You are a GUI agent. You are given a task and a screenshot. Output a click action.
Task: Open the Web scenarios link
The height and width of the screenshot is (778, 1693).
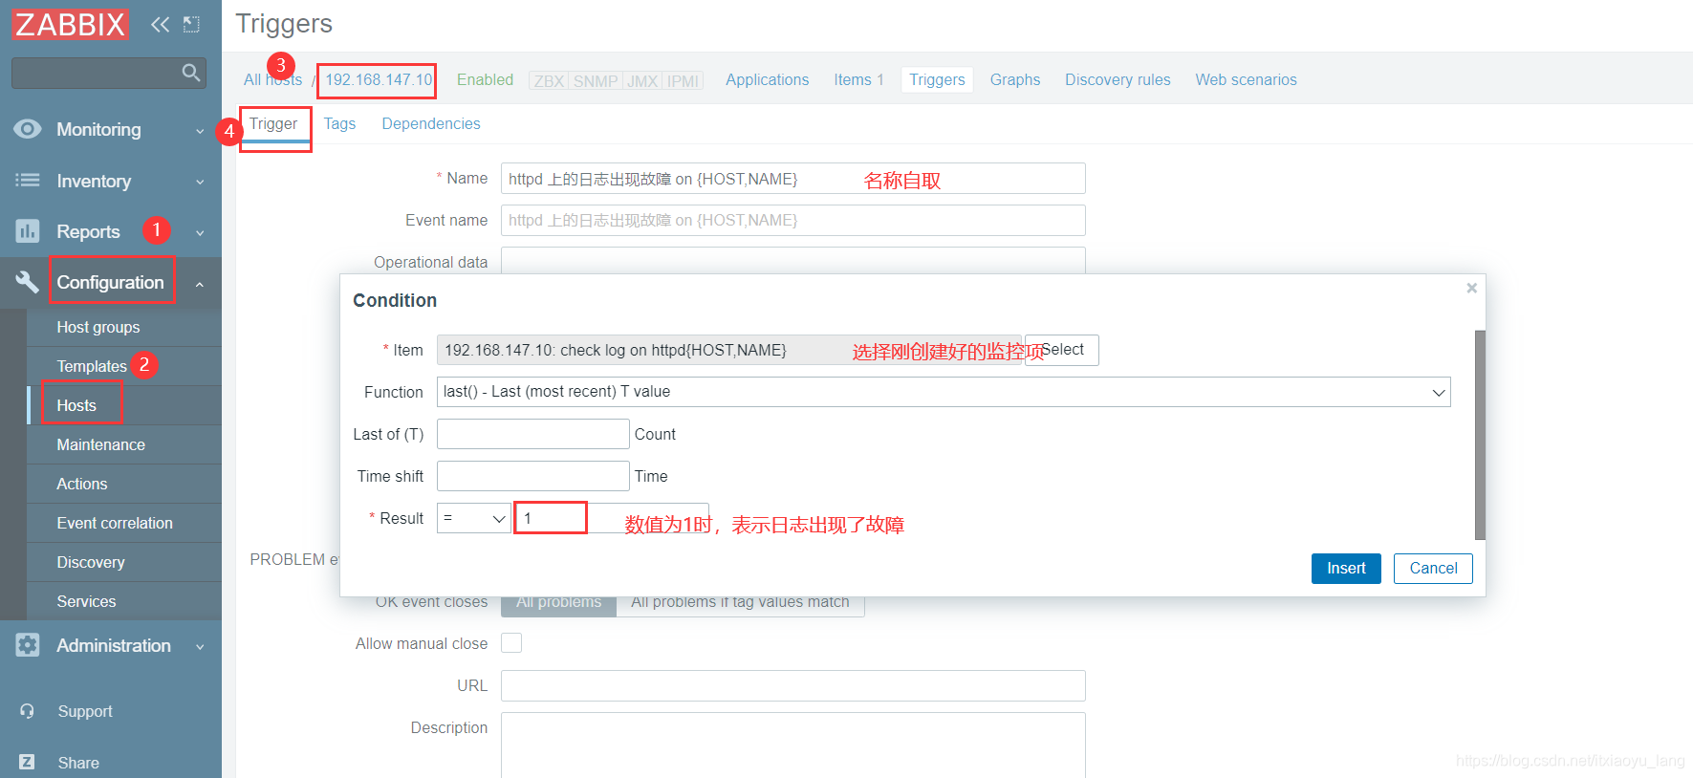1246,80
